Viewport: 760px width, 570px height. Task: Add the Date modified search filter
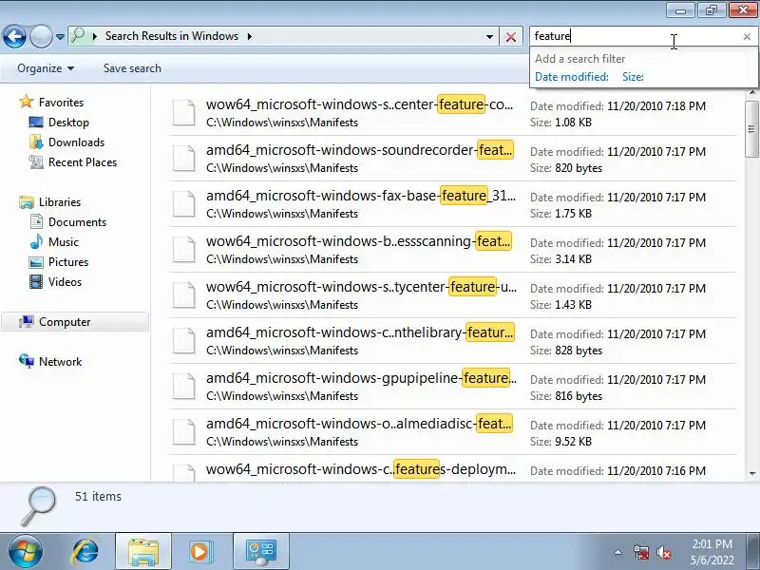coord(572,77)
